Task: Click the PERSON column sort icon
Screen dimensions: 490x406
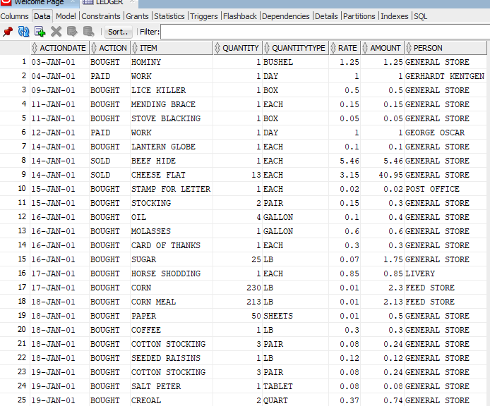Action: tap(408, 48)
